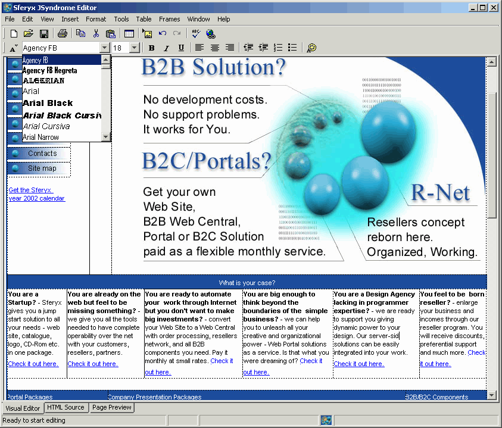
Task: Click the Insert hyperlink globe icon
Action: (210, 33)
